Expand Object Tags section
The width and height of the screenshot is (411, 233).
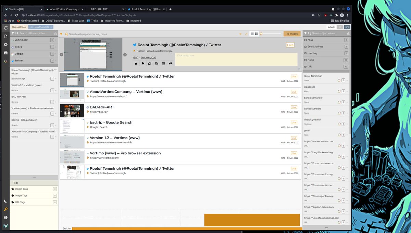34,189
